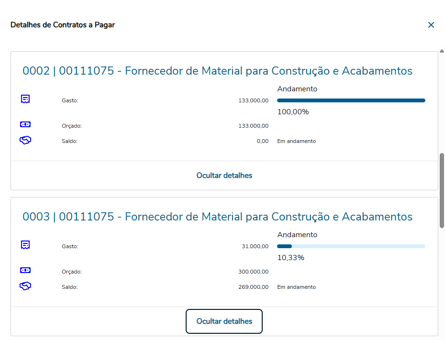Click the 100,00% Andamento progress bar
The image size is (445, 340).
point(351,100)
